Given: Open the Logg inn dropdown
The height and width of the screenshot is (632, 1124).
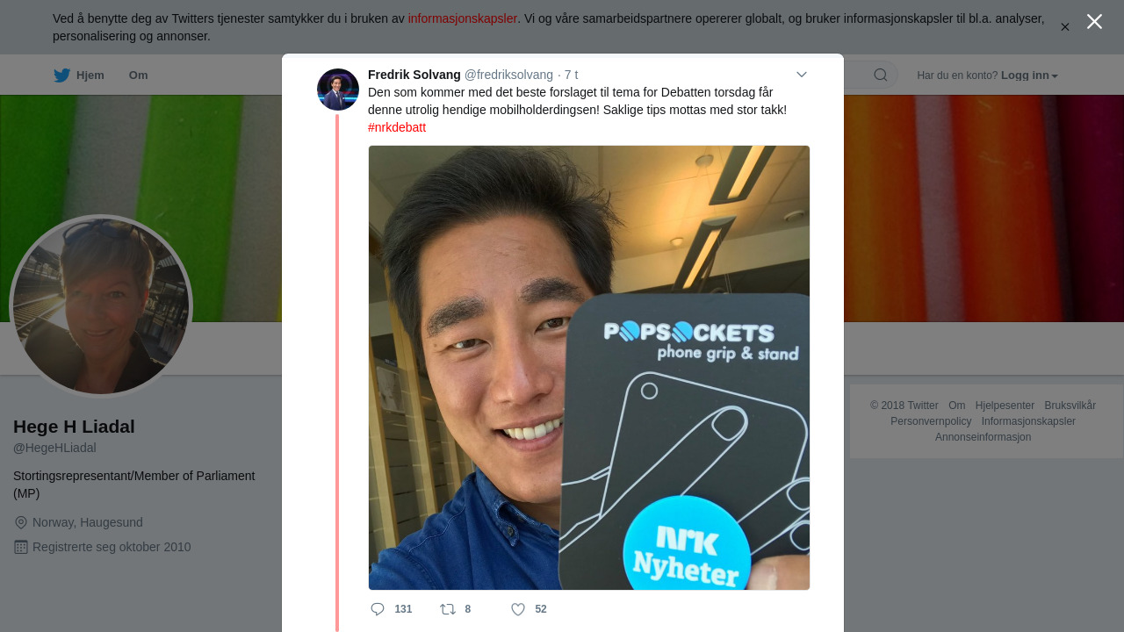Looking at the screenshot, I should click(x=1029, y=75).
